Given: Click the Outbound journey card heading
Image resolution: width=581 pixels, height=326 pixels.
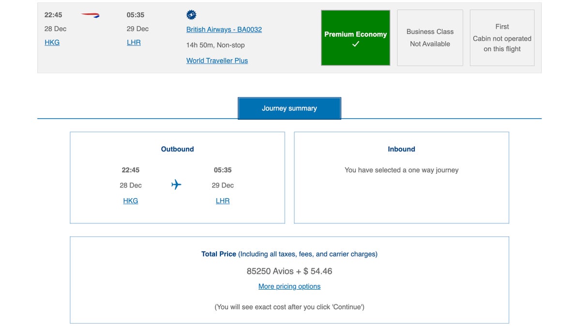Looking at the screenshot, I should click(177, 149).
